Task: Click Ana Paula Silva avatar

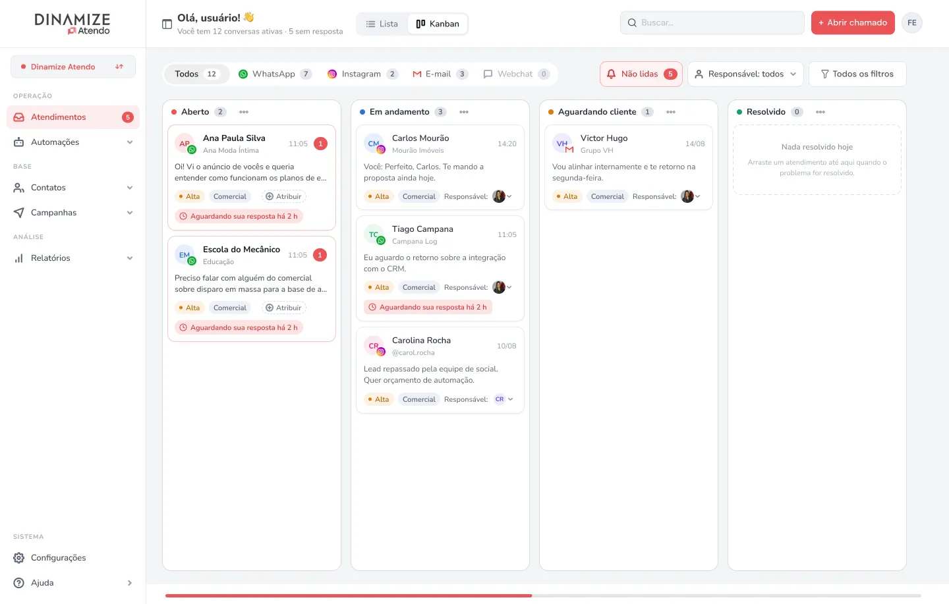Action: [x=185, y=144]
